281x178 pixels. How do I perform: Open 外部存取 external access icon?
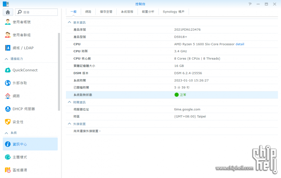click(x=8, y=83)
